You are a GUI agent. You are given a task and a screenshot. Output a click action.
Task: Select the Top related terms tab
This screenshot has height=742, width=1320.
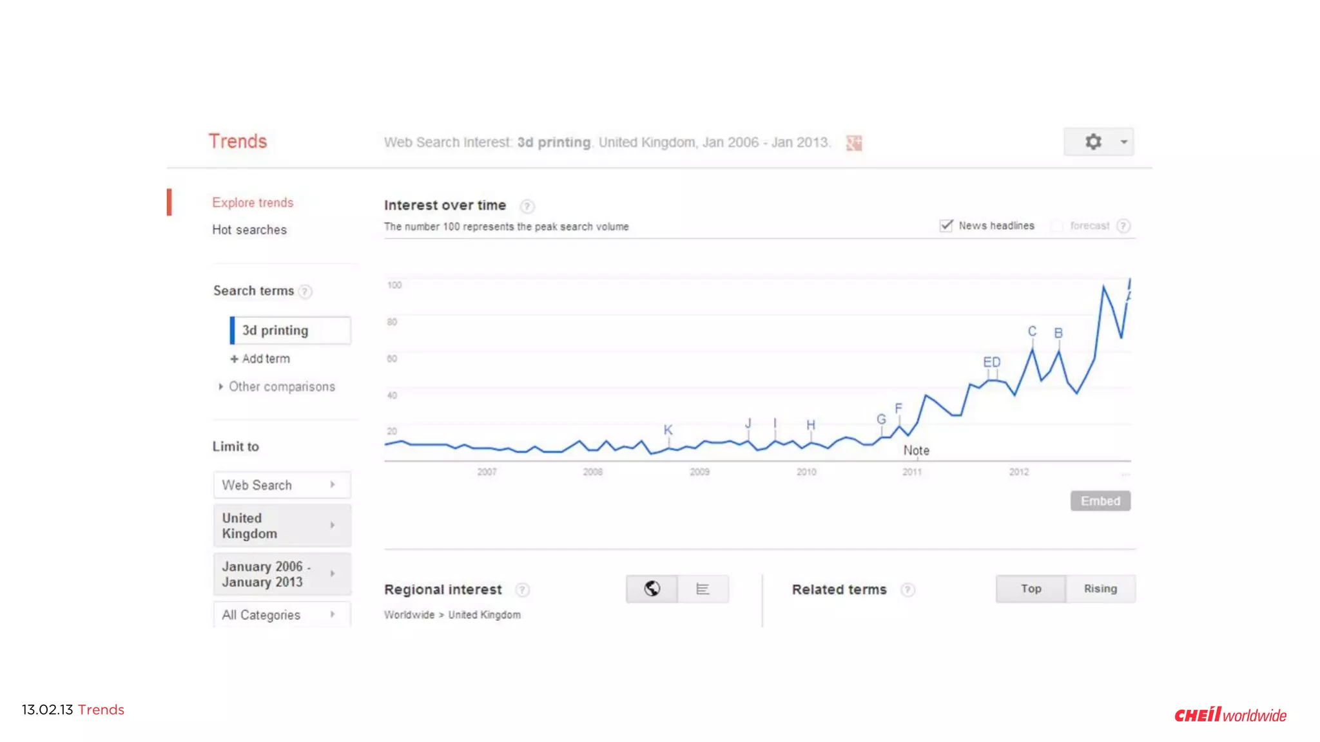(x=1031, y=589)
